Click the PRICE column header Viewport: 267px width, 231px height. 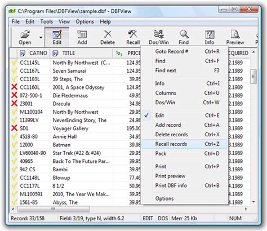(x=127, y=53)
